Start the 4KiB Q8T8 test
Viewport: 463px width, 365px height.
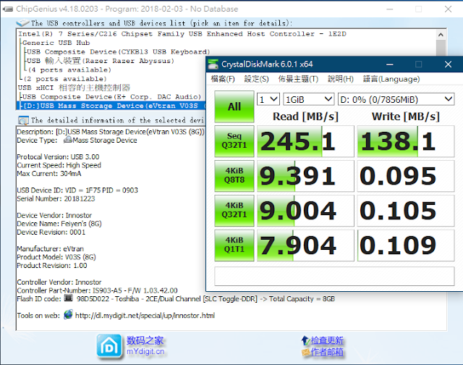(234, 176)
